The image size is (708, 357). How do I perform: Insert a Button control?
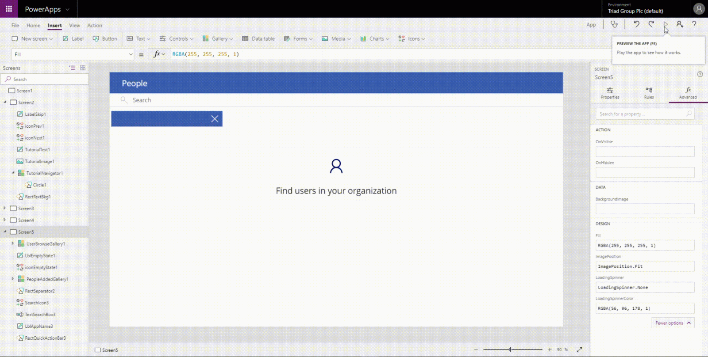click(x=105, y=39)
